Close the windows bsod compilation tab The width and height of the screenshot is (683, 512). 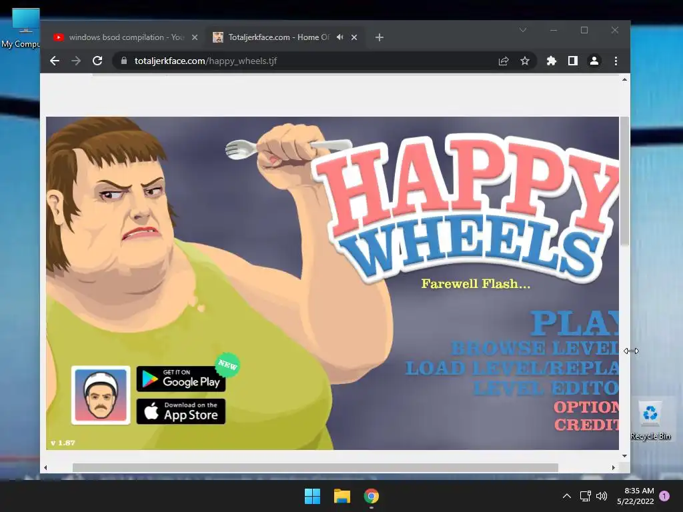coord(195,37)
